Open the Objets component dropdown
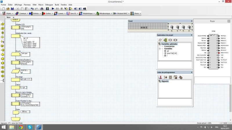 [x=8, y=13]
